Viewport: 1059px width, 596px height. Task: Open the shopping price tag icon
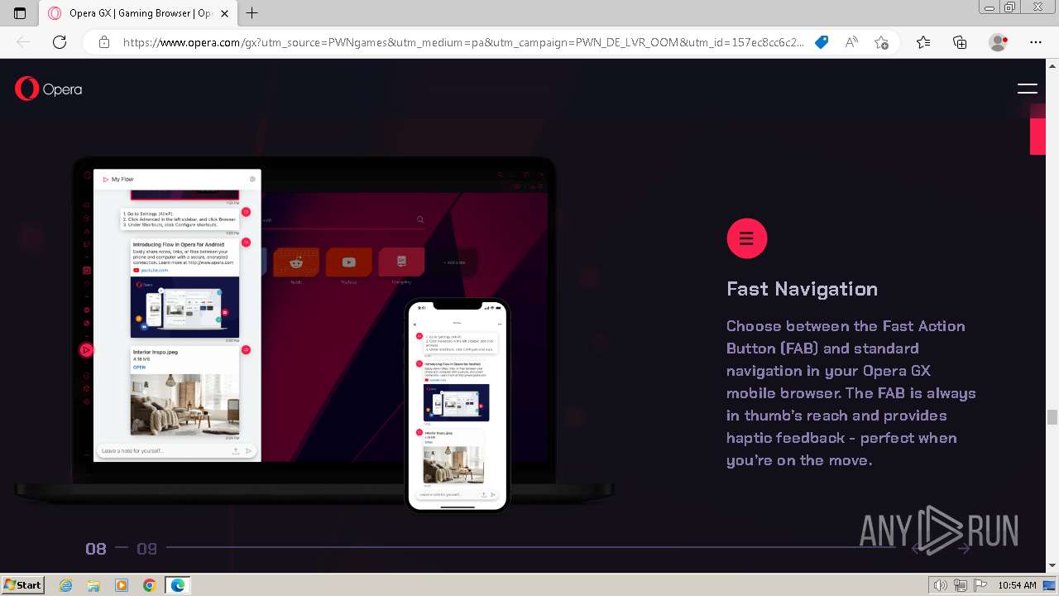point(822,42)
